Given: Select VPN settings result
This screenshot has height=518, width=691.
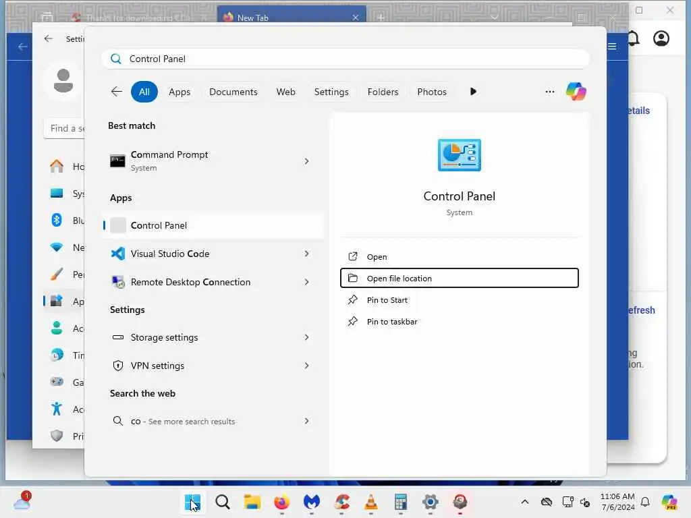Looking at the screenshot, I should [213, 366].
